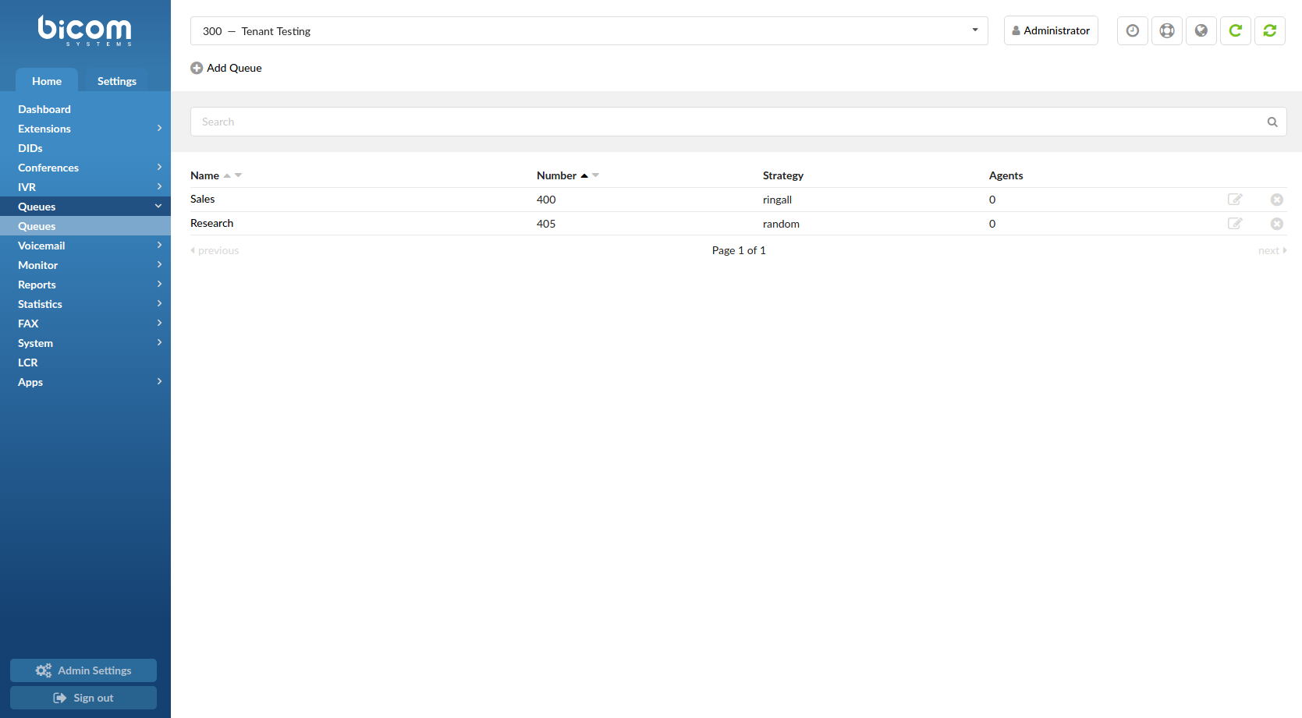
Task: Edit the Research queue
Action: (1235, 224)
